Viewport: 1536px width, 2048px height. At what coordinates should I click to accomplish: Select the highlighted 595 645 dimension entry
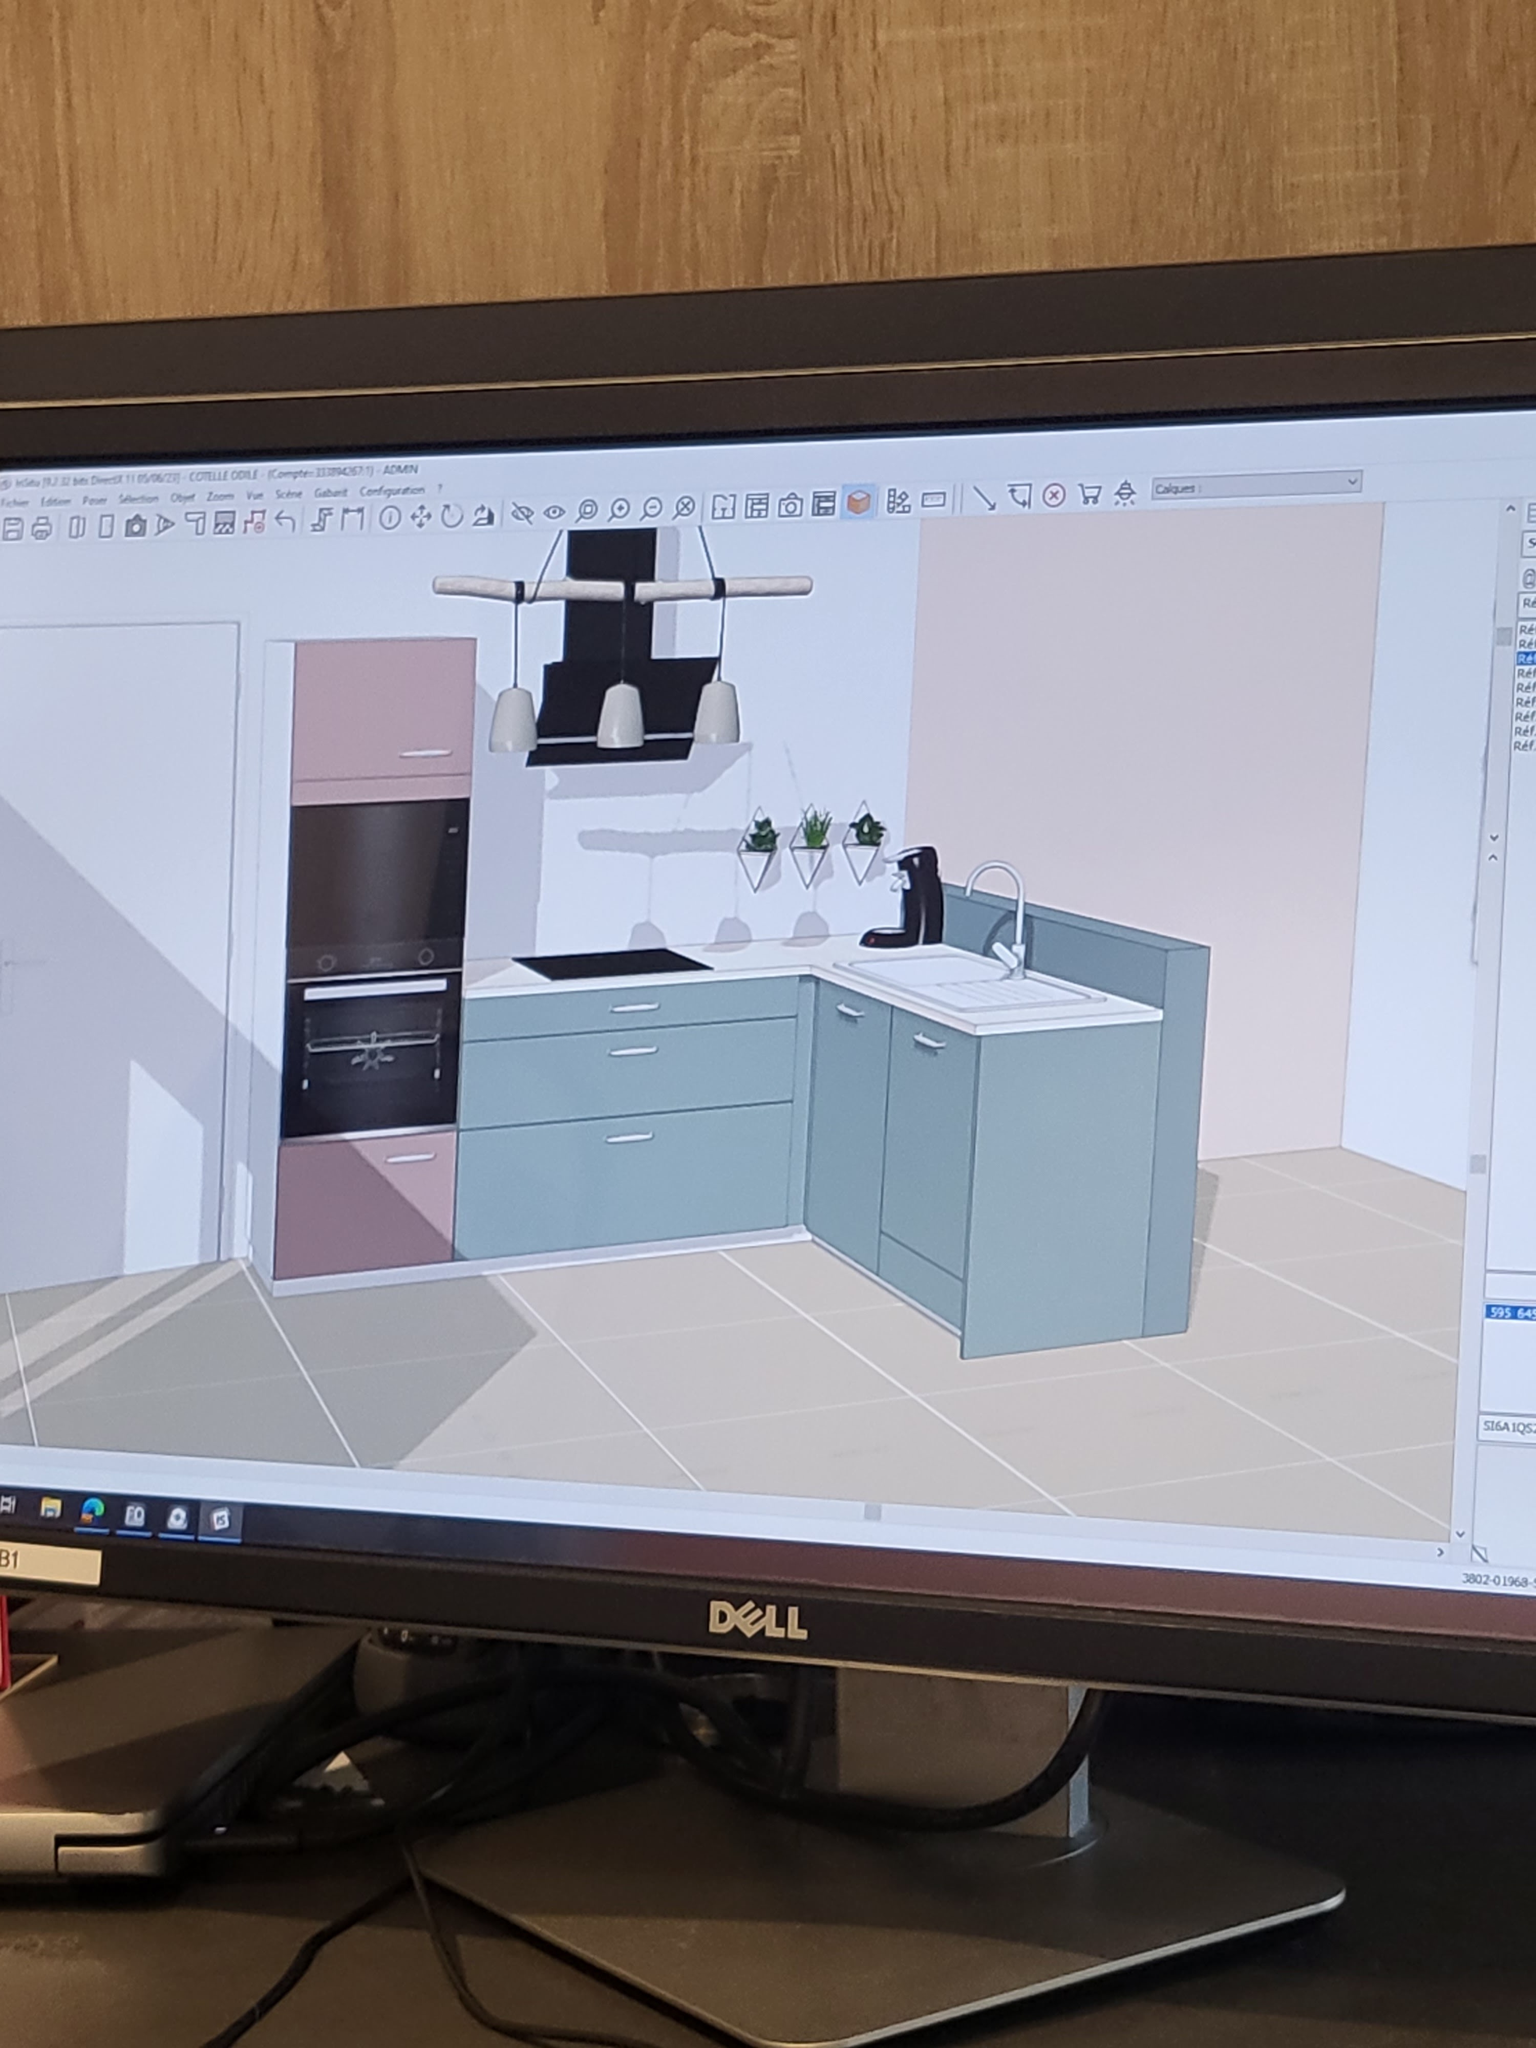click(x=1511, y=1312)
